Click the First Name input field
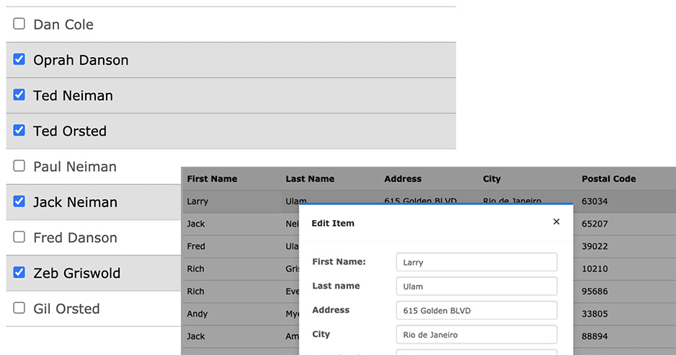 pos(476,262)
